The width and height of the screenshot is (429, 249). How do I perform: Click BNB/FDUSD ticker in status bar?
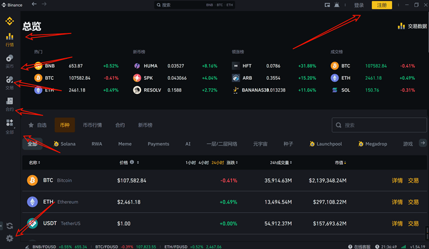[x=60, y=247]
